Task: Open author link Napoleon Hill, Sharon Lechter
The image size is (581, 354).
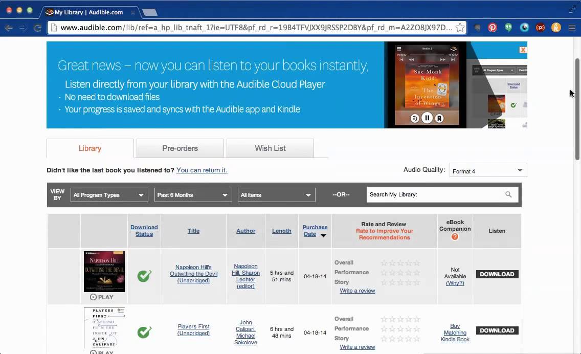Action: [x=245, y=276]
